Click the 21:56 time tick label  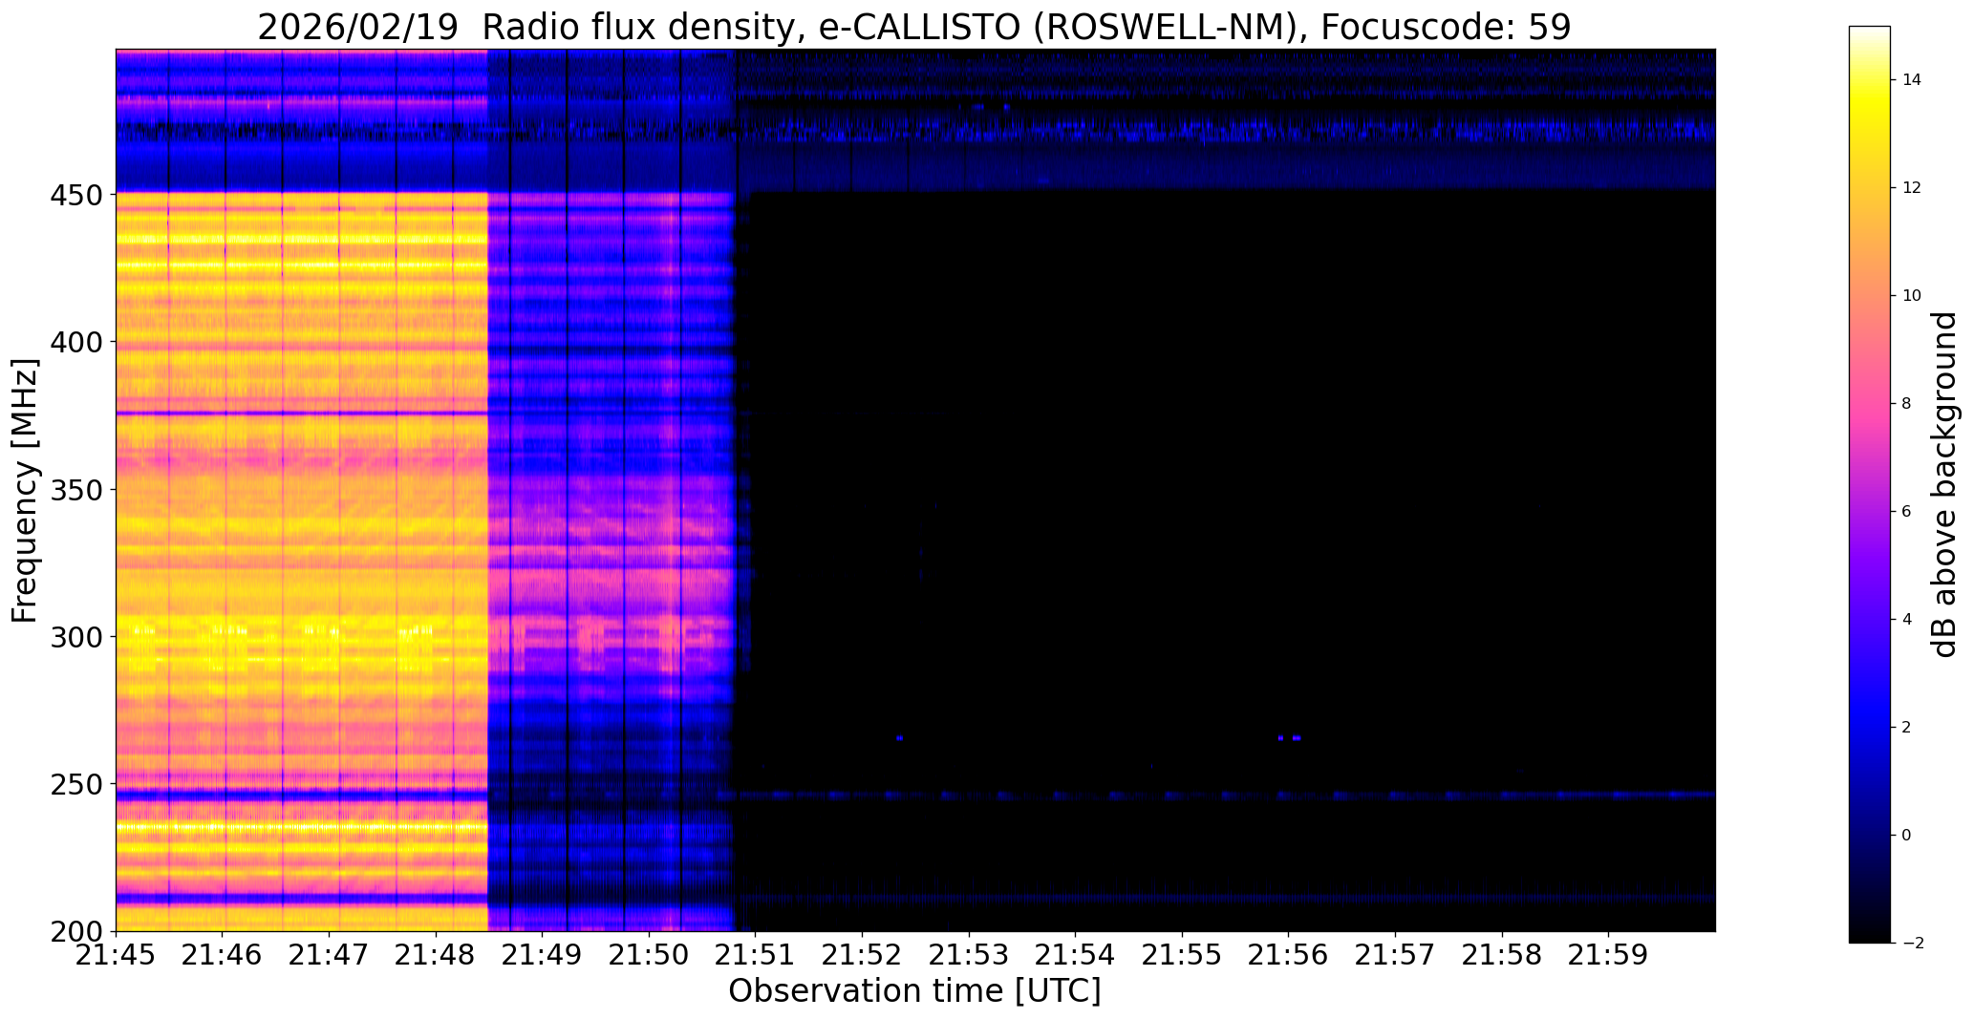[1289, 956]
